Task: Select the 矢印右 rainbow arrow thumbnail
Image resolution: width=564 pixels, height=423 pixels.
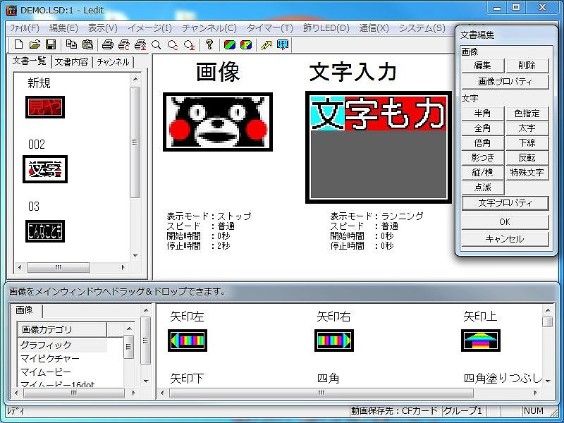Action: point(333,341)
